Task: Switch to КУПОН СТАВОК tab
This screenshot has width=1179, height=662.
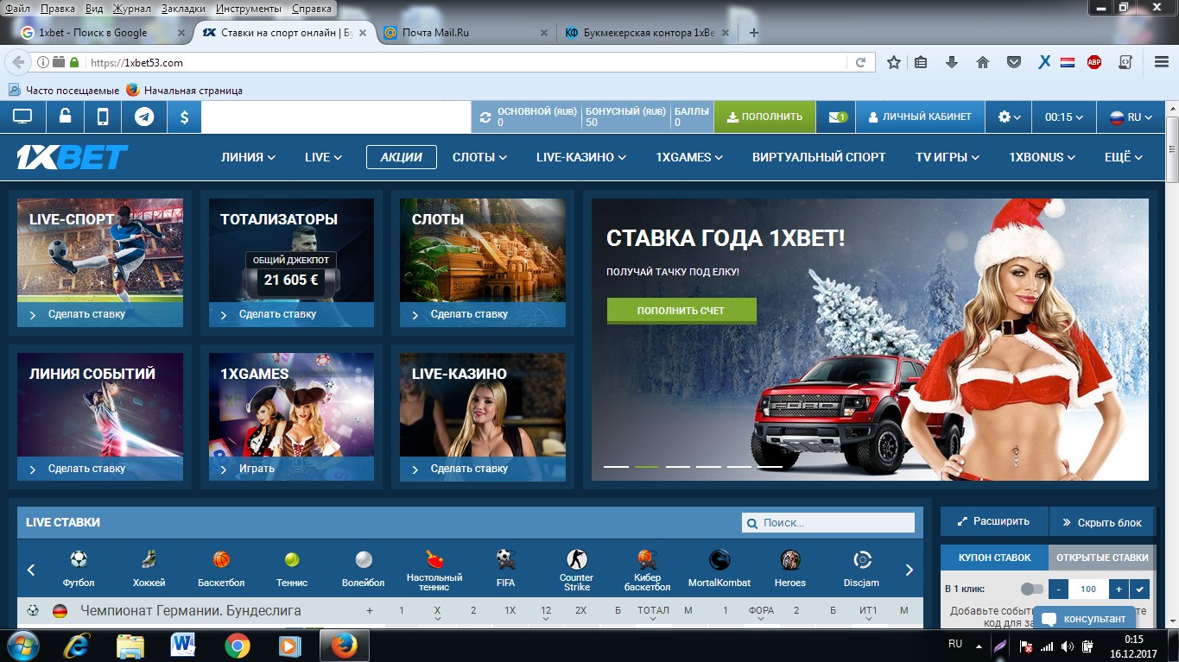Action: coord(994,558)
